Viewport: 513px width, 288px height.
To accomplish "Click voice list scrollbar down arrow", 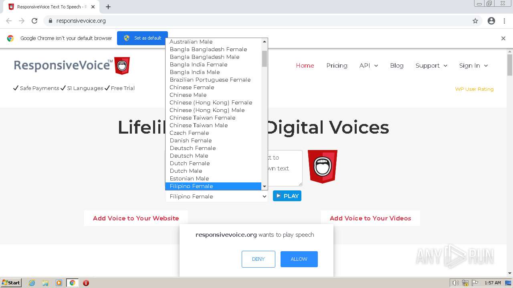I will coord(265,186).
